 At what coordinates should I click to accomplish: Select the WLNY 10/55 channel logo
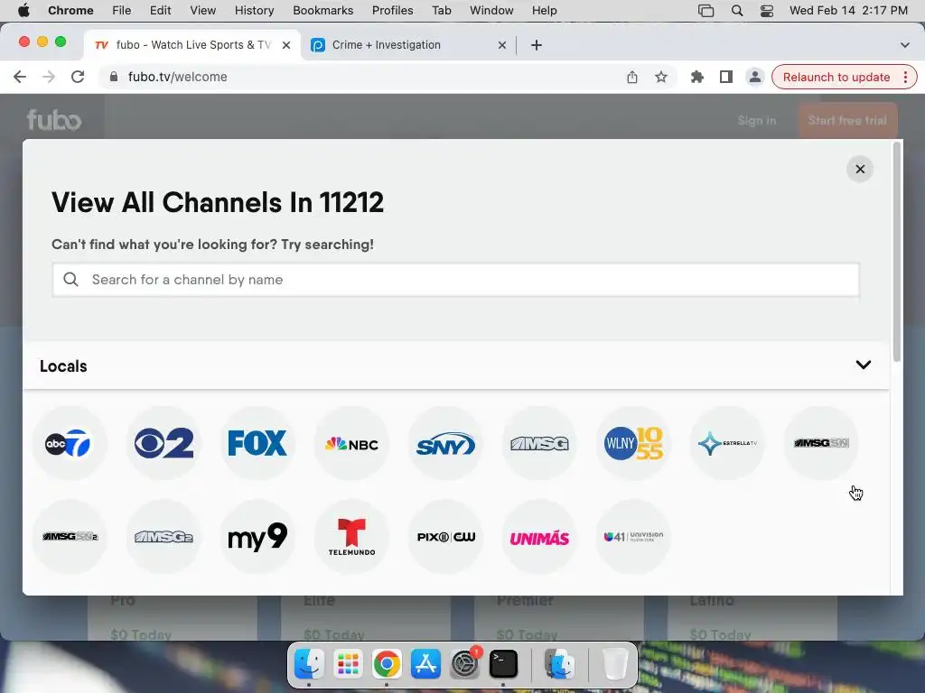coord(633,443)
